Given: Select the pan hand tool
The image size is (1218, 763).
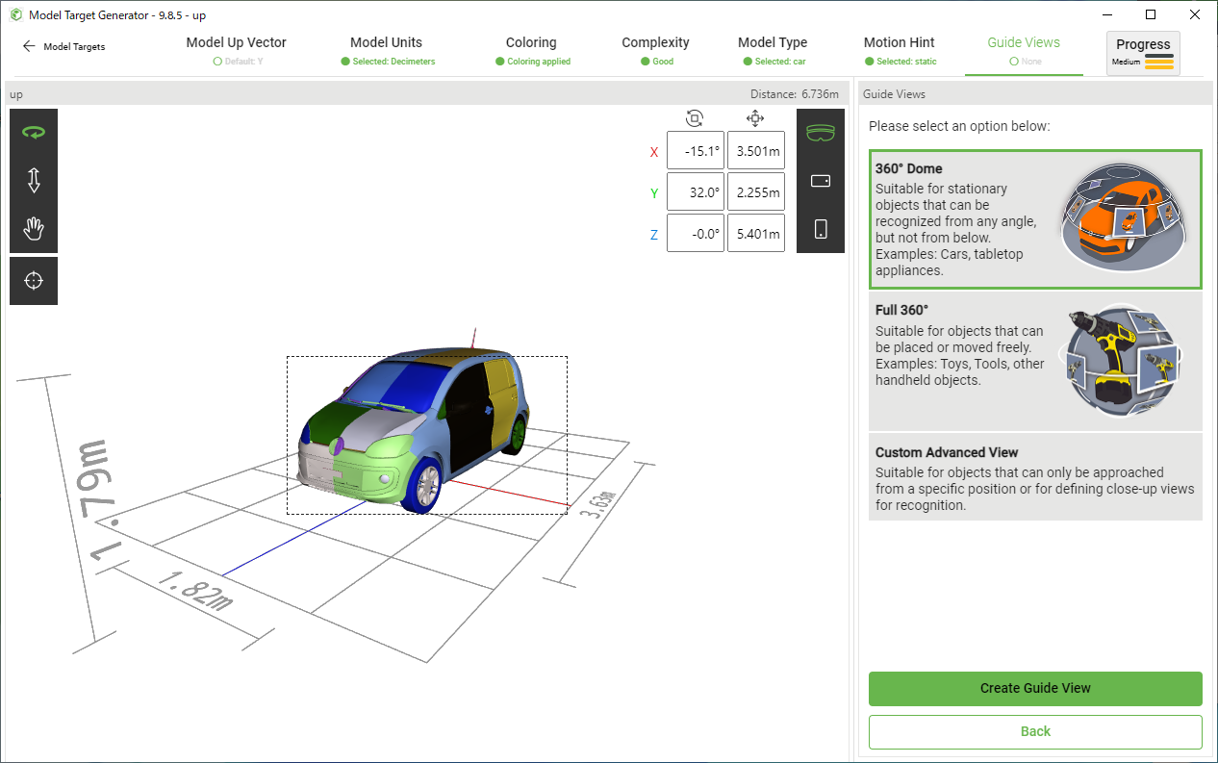Looking at the screenshot, I should coord(34,229).
